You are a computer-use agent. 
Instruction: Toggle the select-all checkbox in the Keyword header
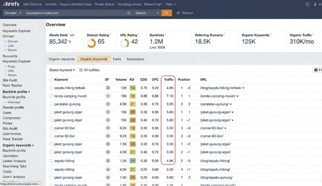51,79
